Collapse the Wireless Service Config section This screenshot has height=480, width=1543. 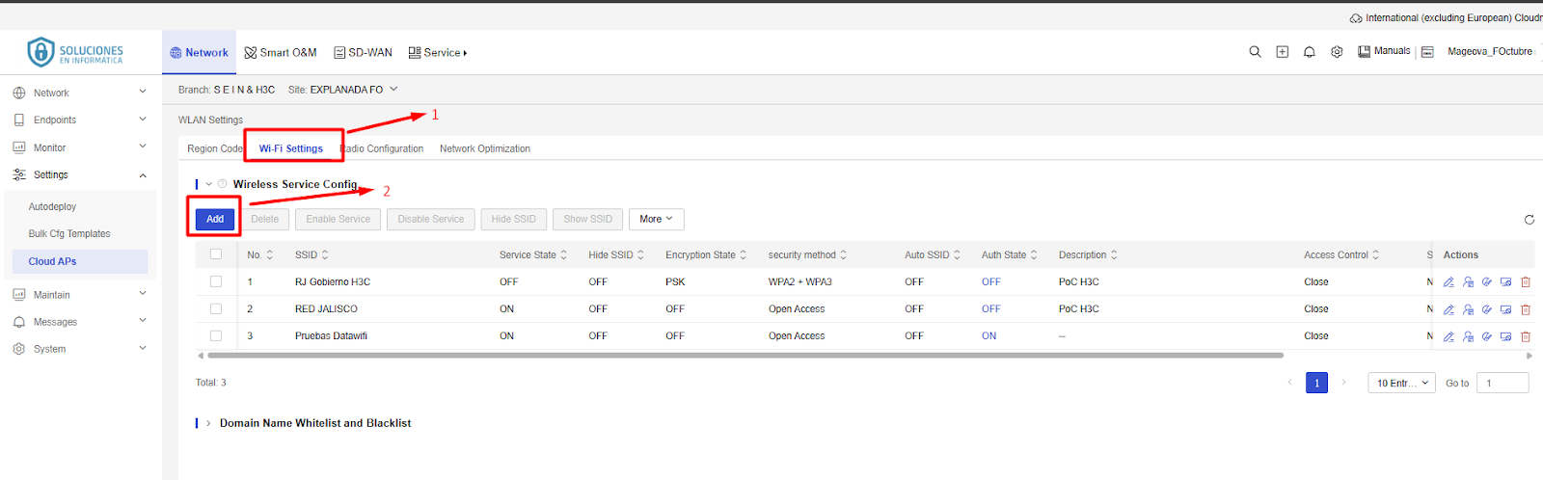(x=208, y=184)
